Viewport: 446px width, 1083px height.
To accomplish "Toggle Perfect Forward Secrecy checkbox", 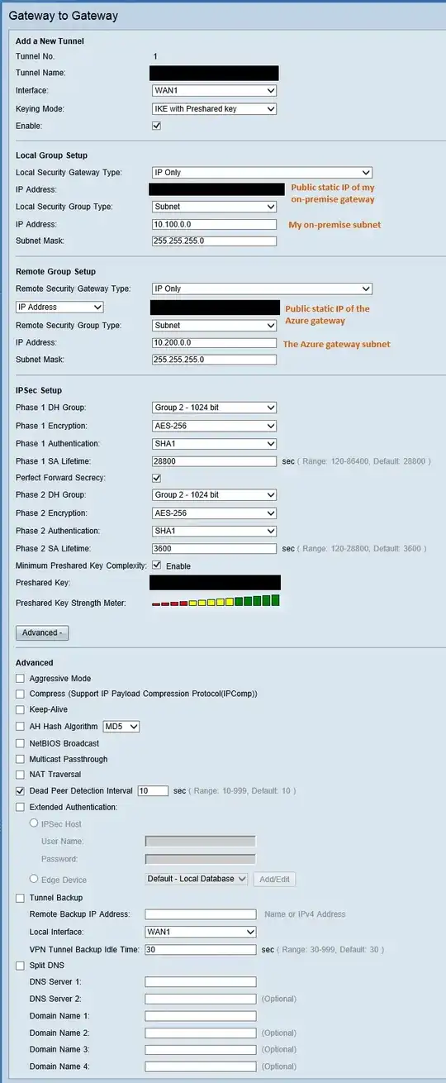I will point(156,478).
